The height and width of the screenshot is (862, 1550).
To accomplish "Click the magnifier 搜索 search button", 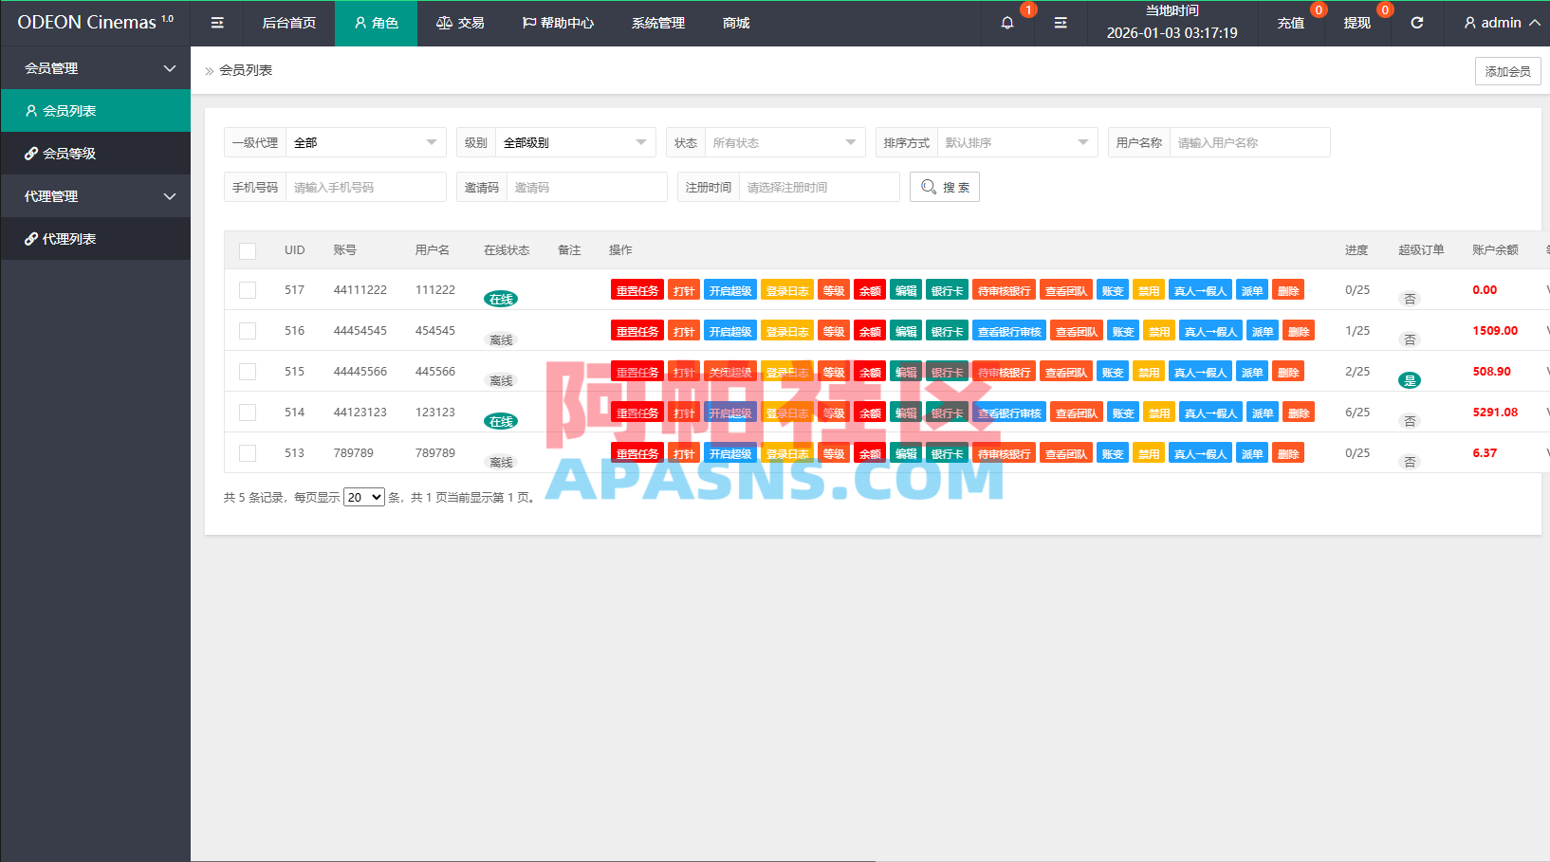I will coord(945,187).
